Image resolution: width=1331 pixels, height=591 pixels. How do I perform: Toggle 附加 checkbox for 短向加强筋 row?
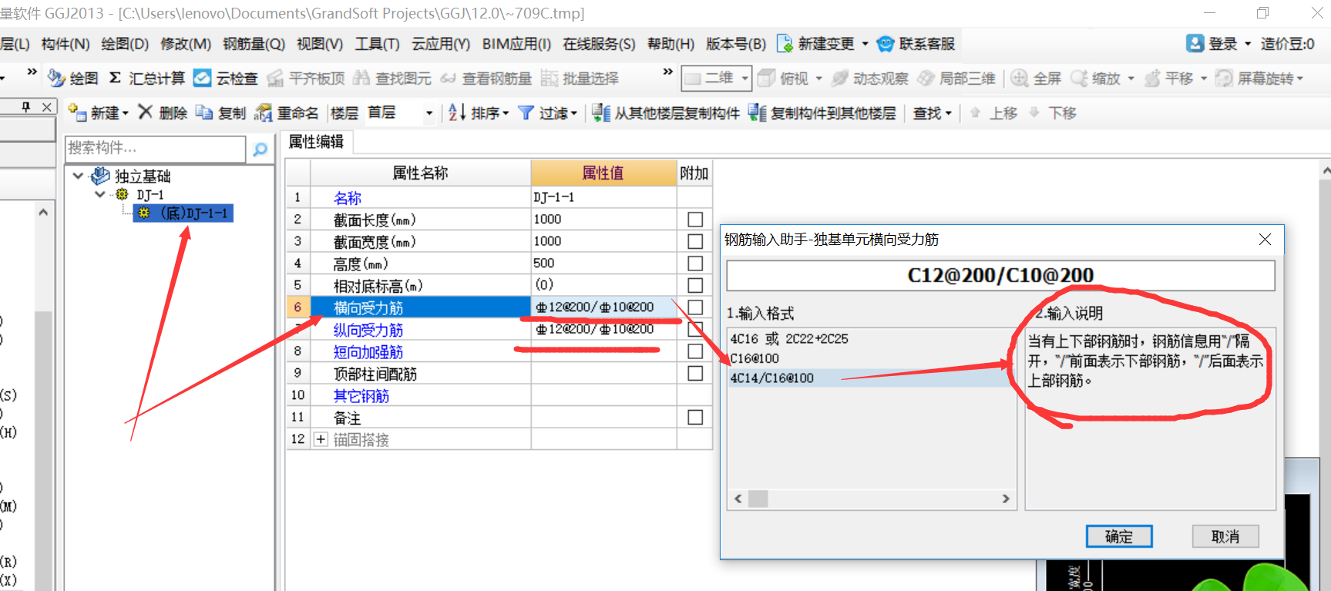pos(695,351)
